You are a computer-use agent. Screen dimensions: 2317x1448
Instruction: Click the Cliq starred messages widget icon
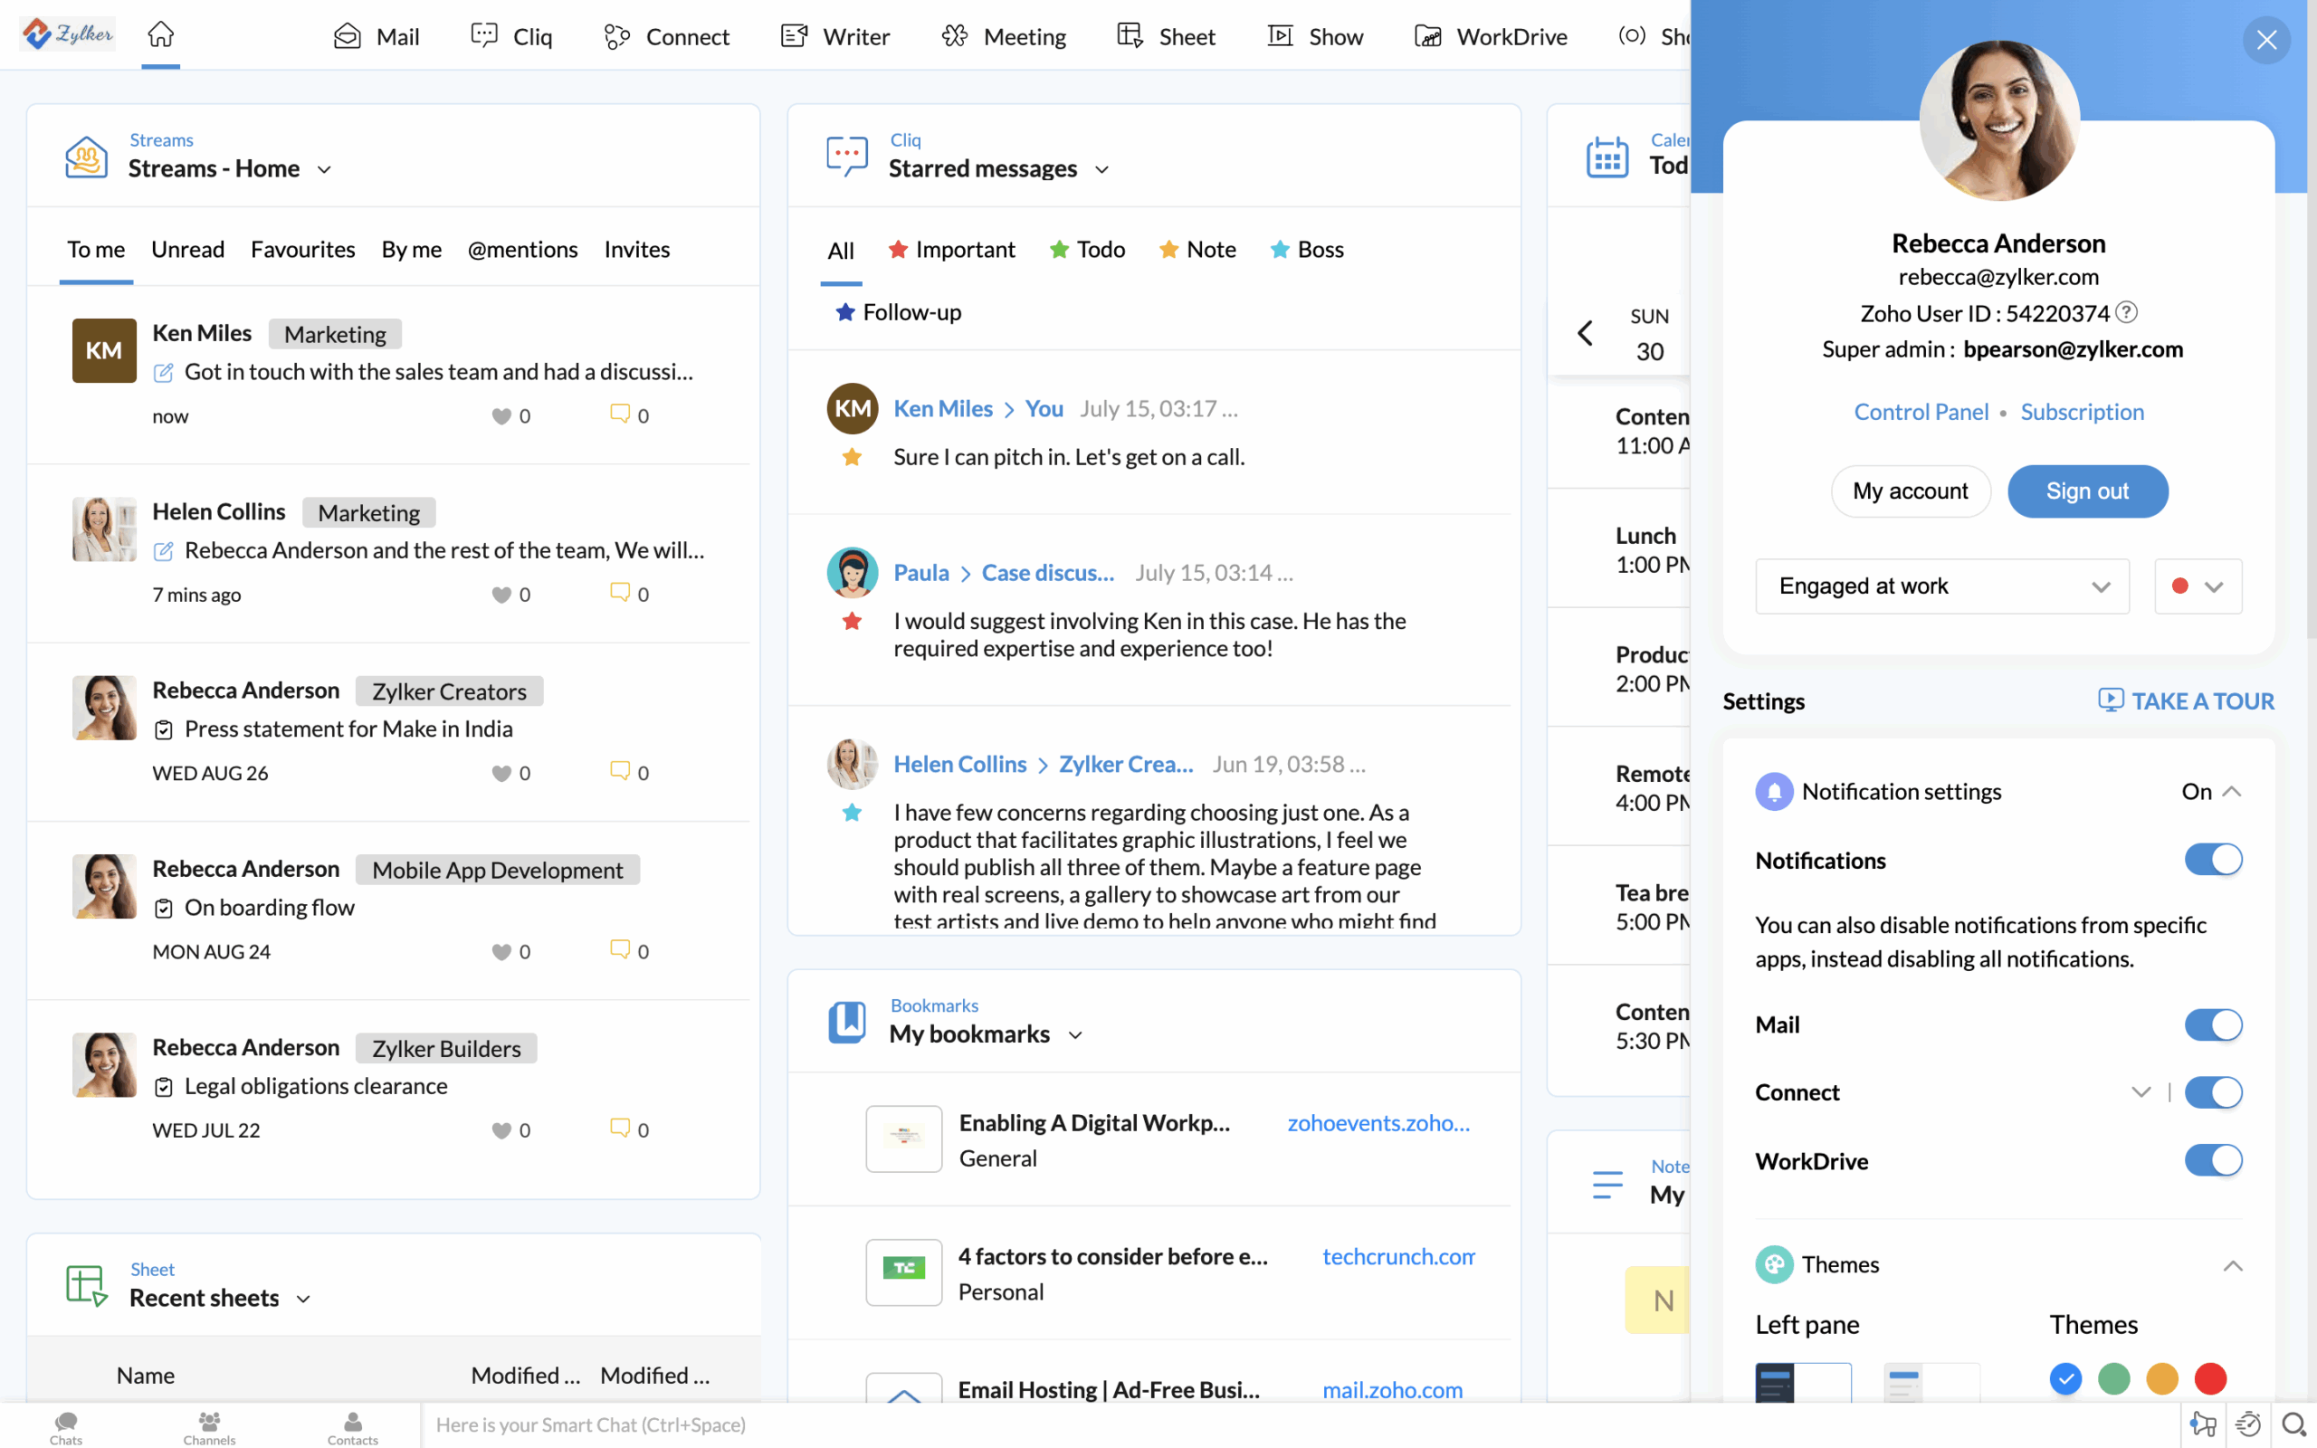click(847, 156)
